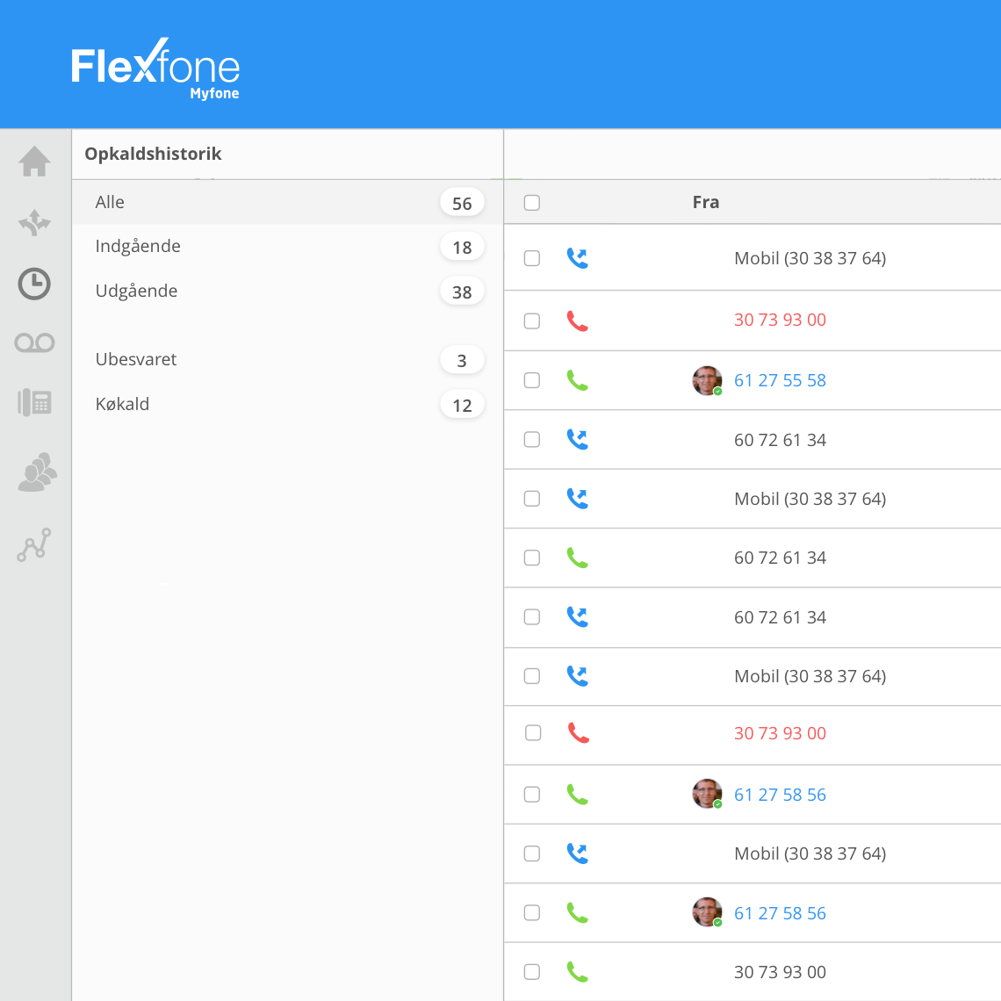Select the call history clock icon
1001x1001 pixels.
(34, 284)
